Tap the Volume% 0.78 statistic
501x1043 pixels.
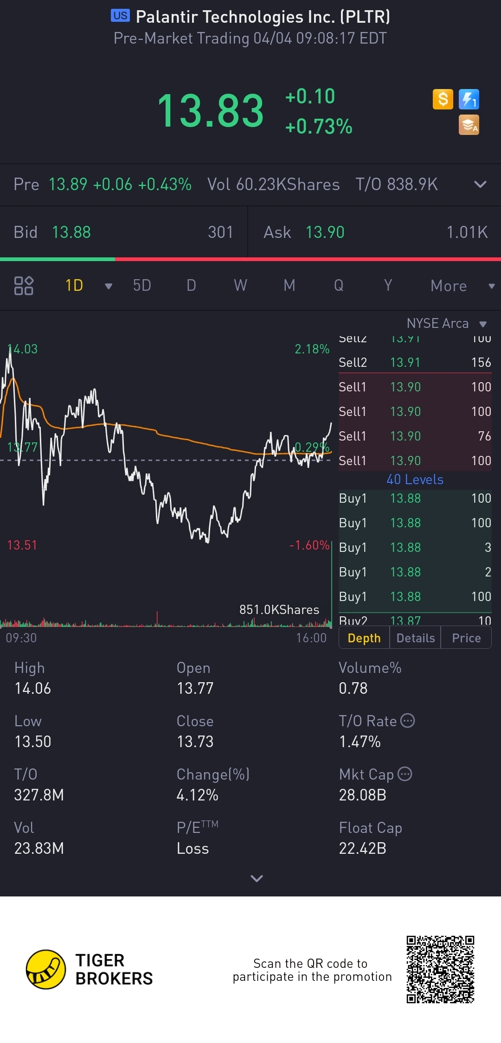370,678
